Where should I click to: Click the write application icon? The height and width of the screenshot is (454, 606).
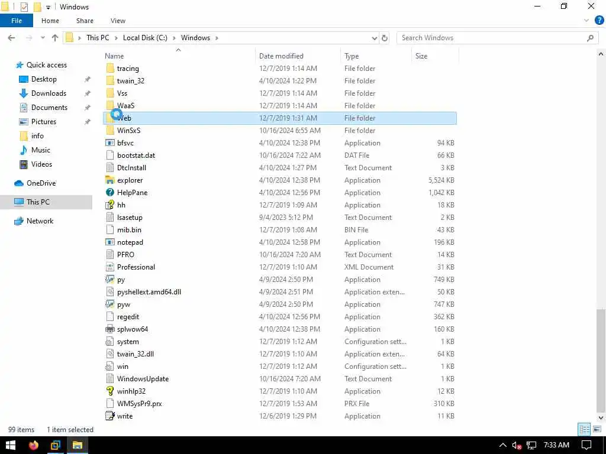(110, 416)
